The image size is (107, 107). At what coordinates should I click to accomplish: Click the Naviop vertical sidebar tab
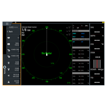pyautogui.click(x=5, y=70)
